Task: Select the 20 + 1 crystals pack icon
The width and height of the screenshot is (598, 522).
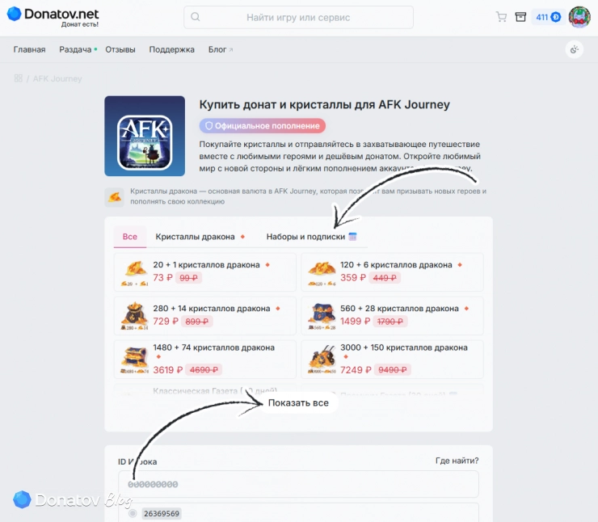Action: coord(134,273)
